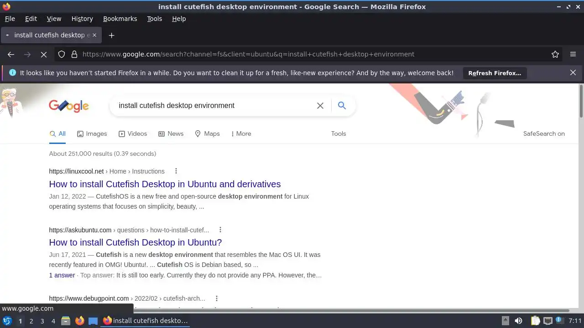Open options for linuxcool.net result

pyautogui.click(x=176, y=171)
